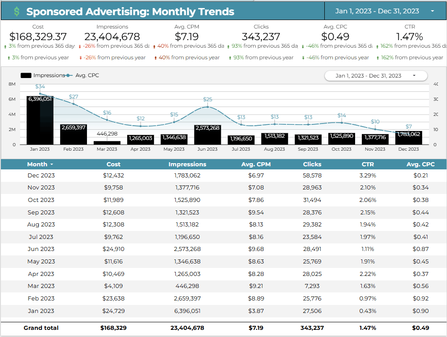447x337 pixels.
Task: Sort table by Clicks column header
Action: (312, 164)
